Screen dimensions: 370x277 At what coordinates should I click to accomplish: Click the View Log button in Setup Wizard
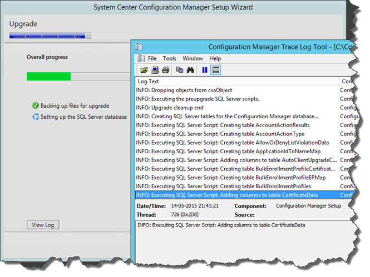point(43,225)
